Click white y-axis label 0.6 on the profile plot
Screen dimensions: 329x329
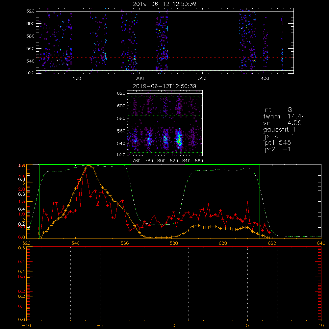click(x=21, y=194)
